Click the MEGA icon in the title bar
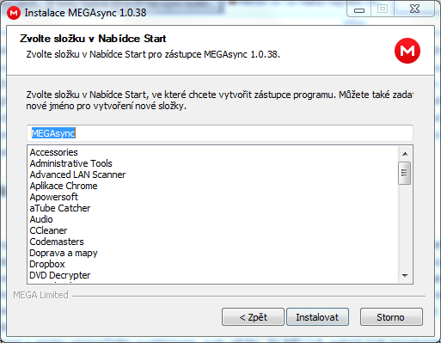The height and width of the screenshot is (343, 441). (x=14, y=13)
